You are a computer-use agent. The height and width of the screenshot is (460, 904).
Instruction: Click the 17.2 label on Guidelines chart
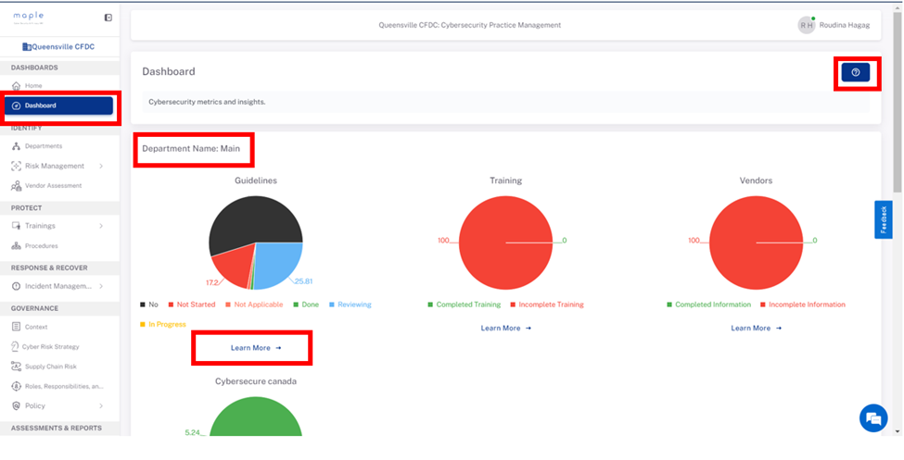(212, 283)
